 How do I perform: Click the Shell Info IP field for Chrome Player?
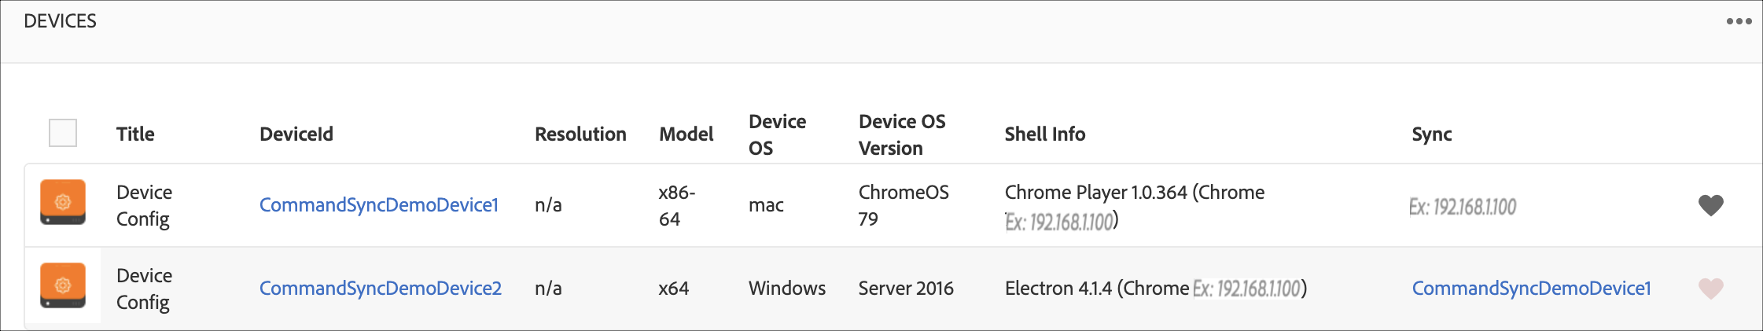(x=1059, y=223)
